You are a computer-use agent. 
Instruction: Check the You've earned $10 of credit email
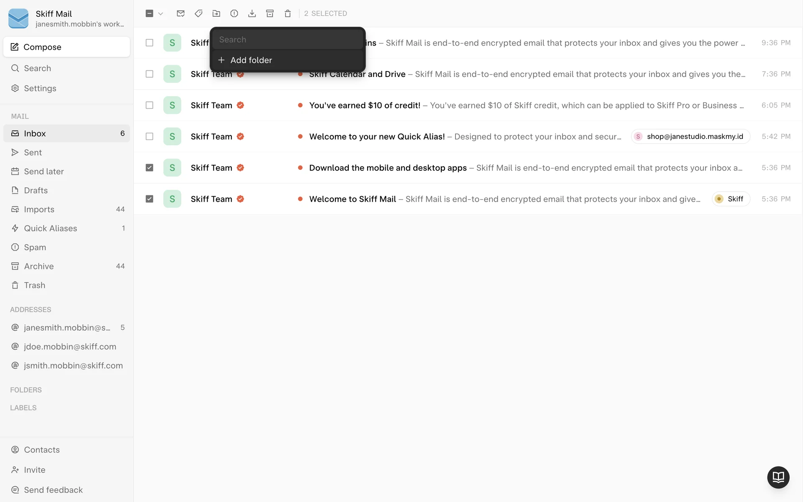pyautogui.click(x=149, y=105)
